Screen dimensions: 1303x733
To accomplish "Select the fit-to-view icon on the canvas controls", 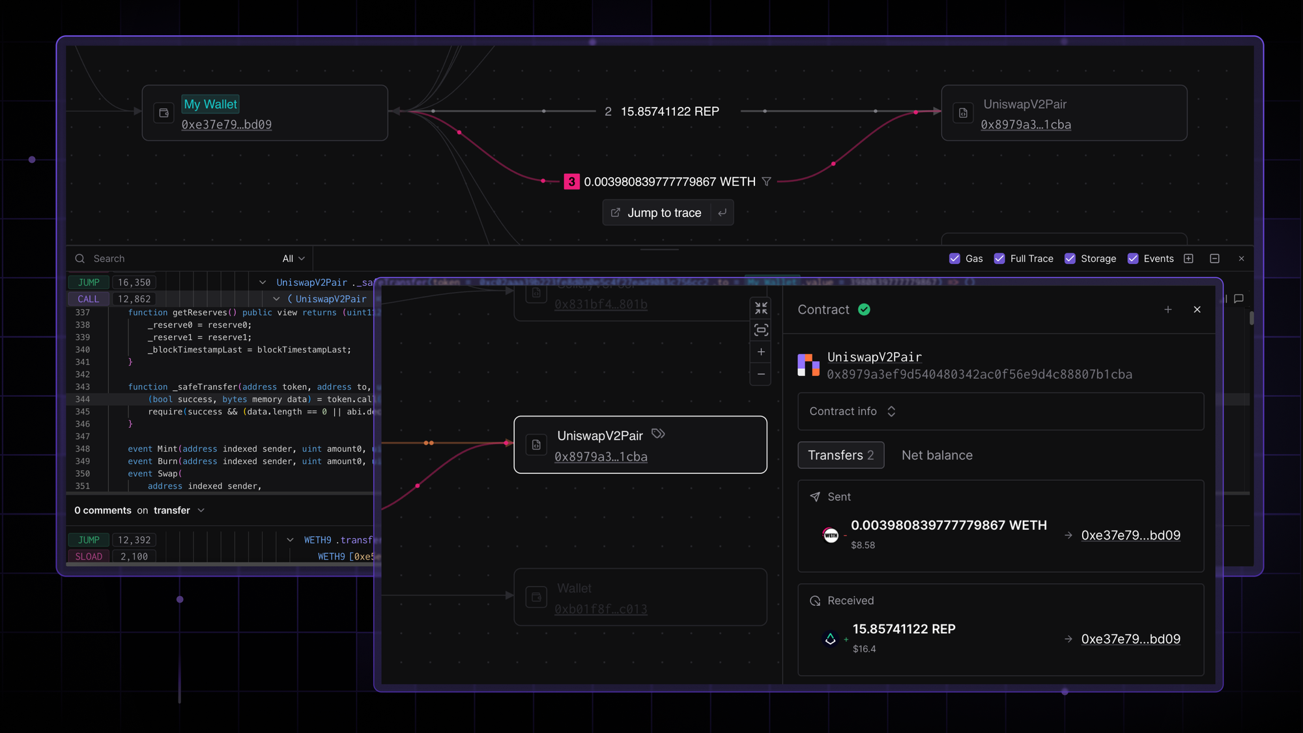I will (x=760, y=330).
